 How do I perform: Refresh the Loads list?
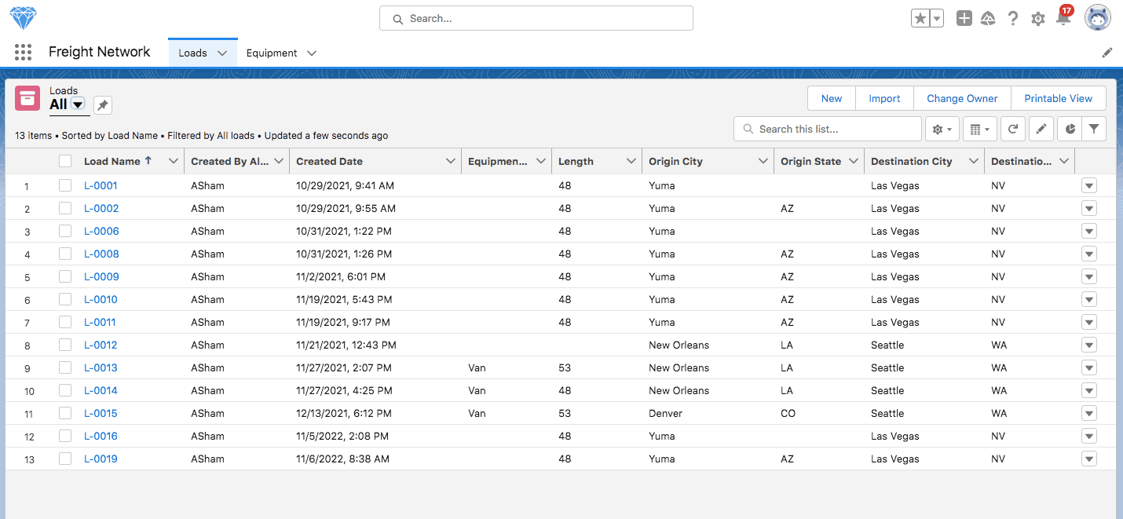(1013, 129)
